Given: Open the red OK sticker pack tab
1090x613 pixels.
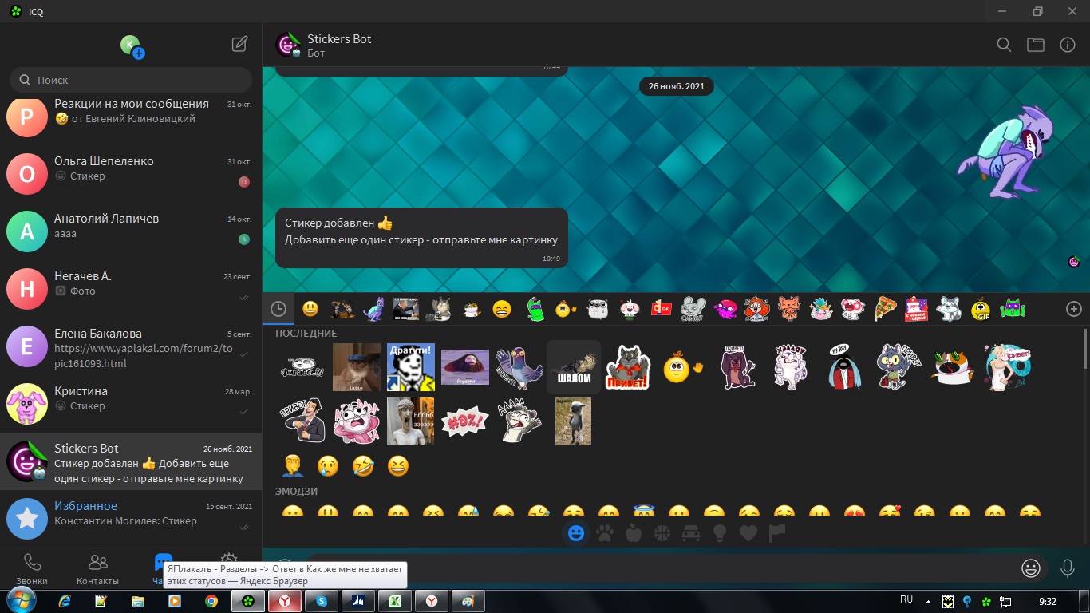Looking at the screenshot, I should (x=662, y=309).
